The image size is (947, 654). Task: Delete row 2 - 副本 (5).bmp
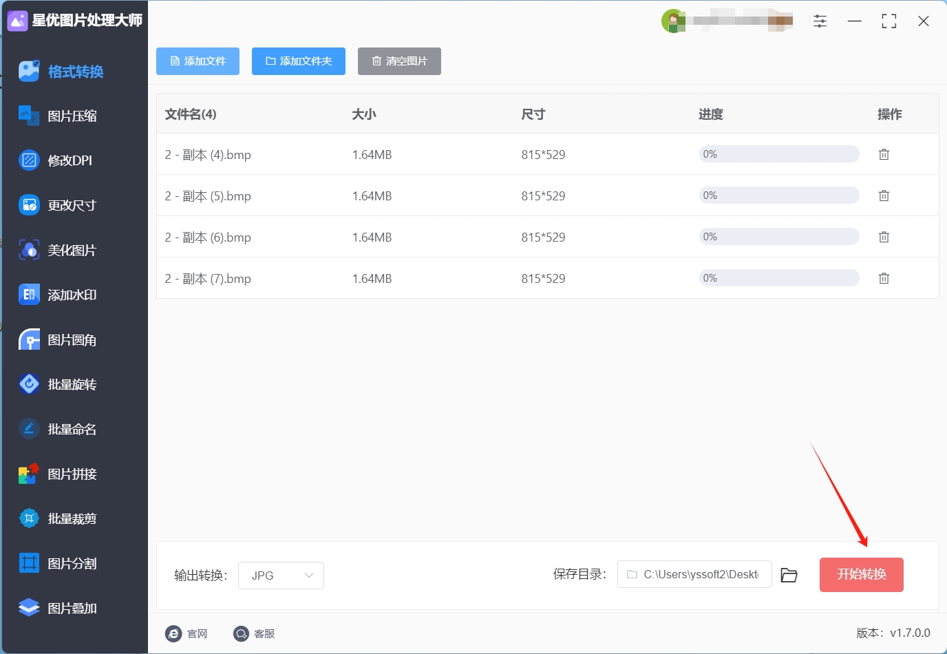click(884, 196)
